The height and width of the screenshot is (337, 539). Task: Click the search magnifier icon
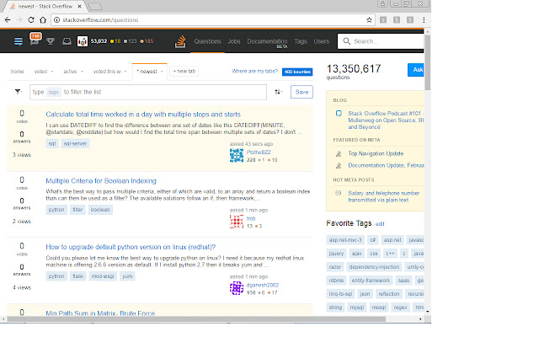[x=346, y=41]
